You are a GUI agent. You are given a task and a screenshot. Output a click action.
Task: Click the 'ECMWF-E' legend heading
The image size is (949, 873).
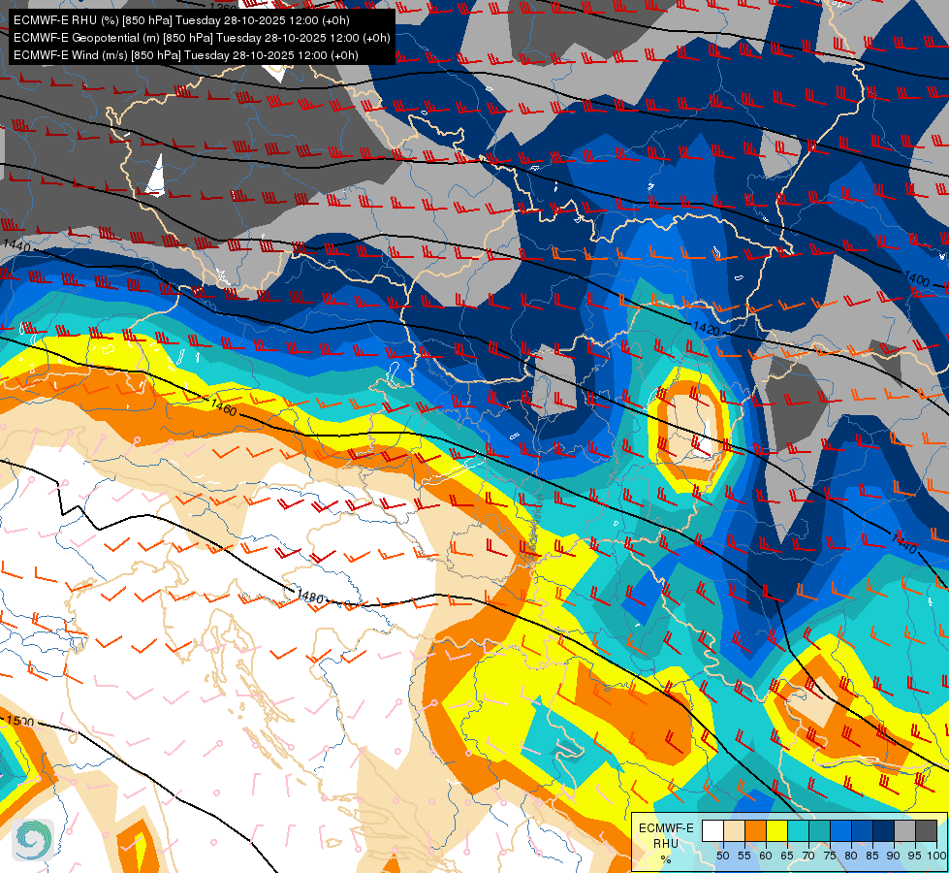(x=666, y=828)
